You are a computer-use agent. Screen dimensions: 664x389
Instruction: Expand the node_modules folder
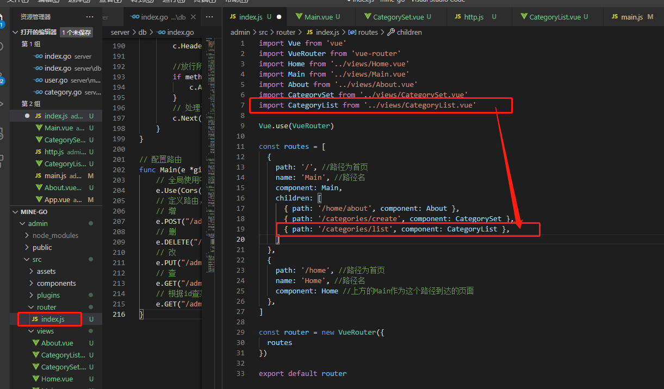28,236
